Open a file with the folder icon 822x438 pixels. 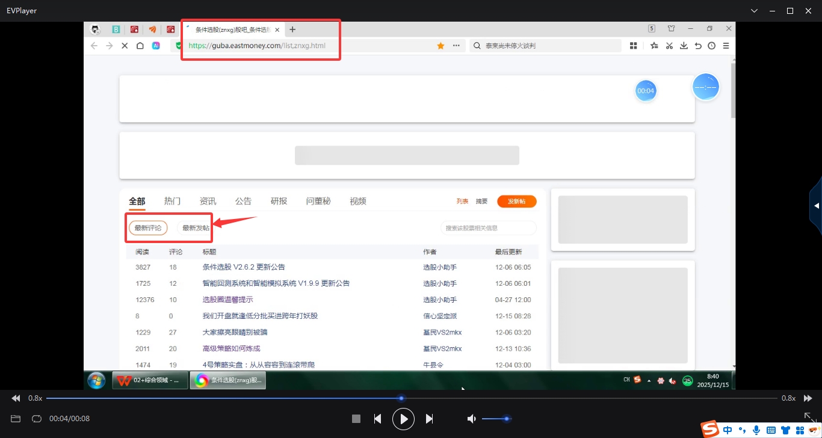pyautogui.click(x=16, y=419)
